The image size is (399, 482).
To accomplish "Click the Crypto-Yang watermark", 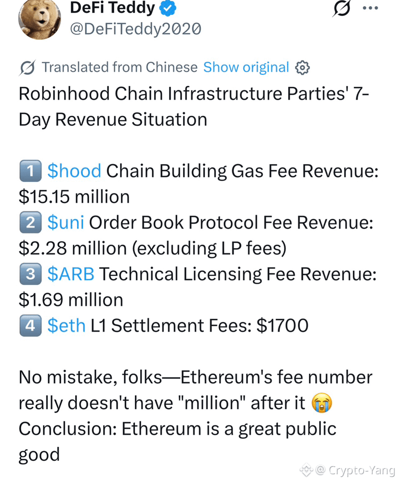I will click(347, 470).
